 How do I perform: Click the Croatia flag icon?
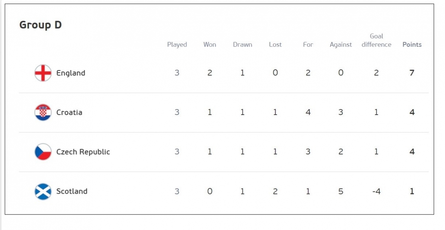tap(43, 112)
